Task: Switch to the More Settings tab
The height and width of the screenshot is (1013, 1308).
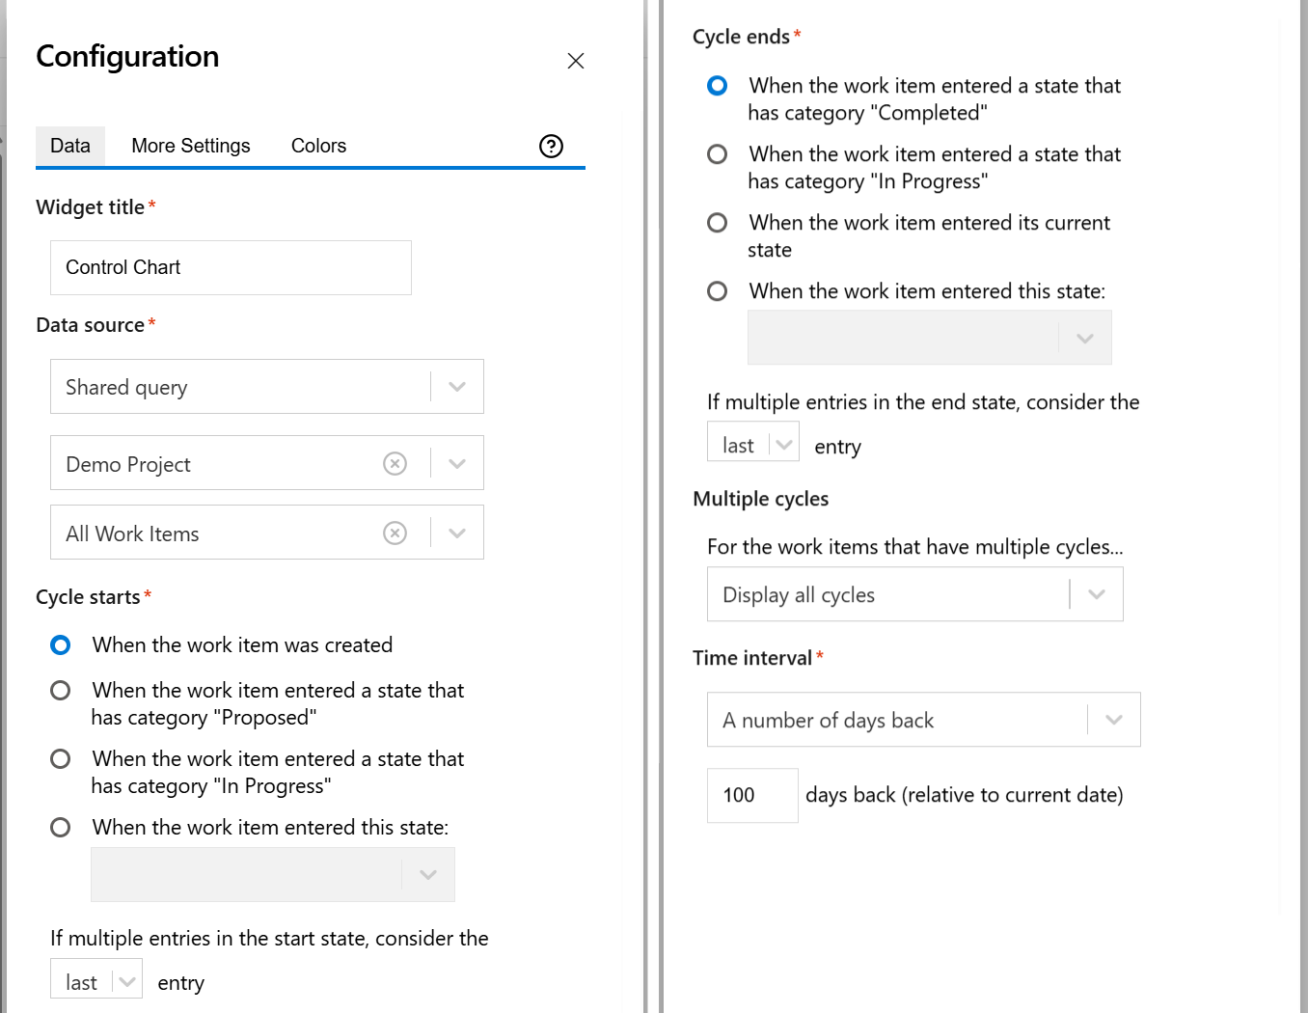Action: (x=190, y=146)
